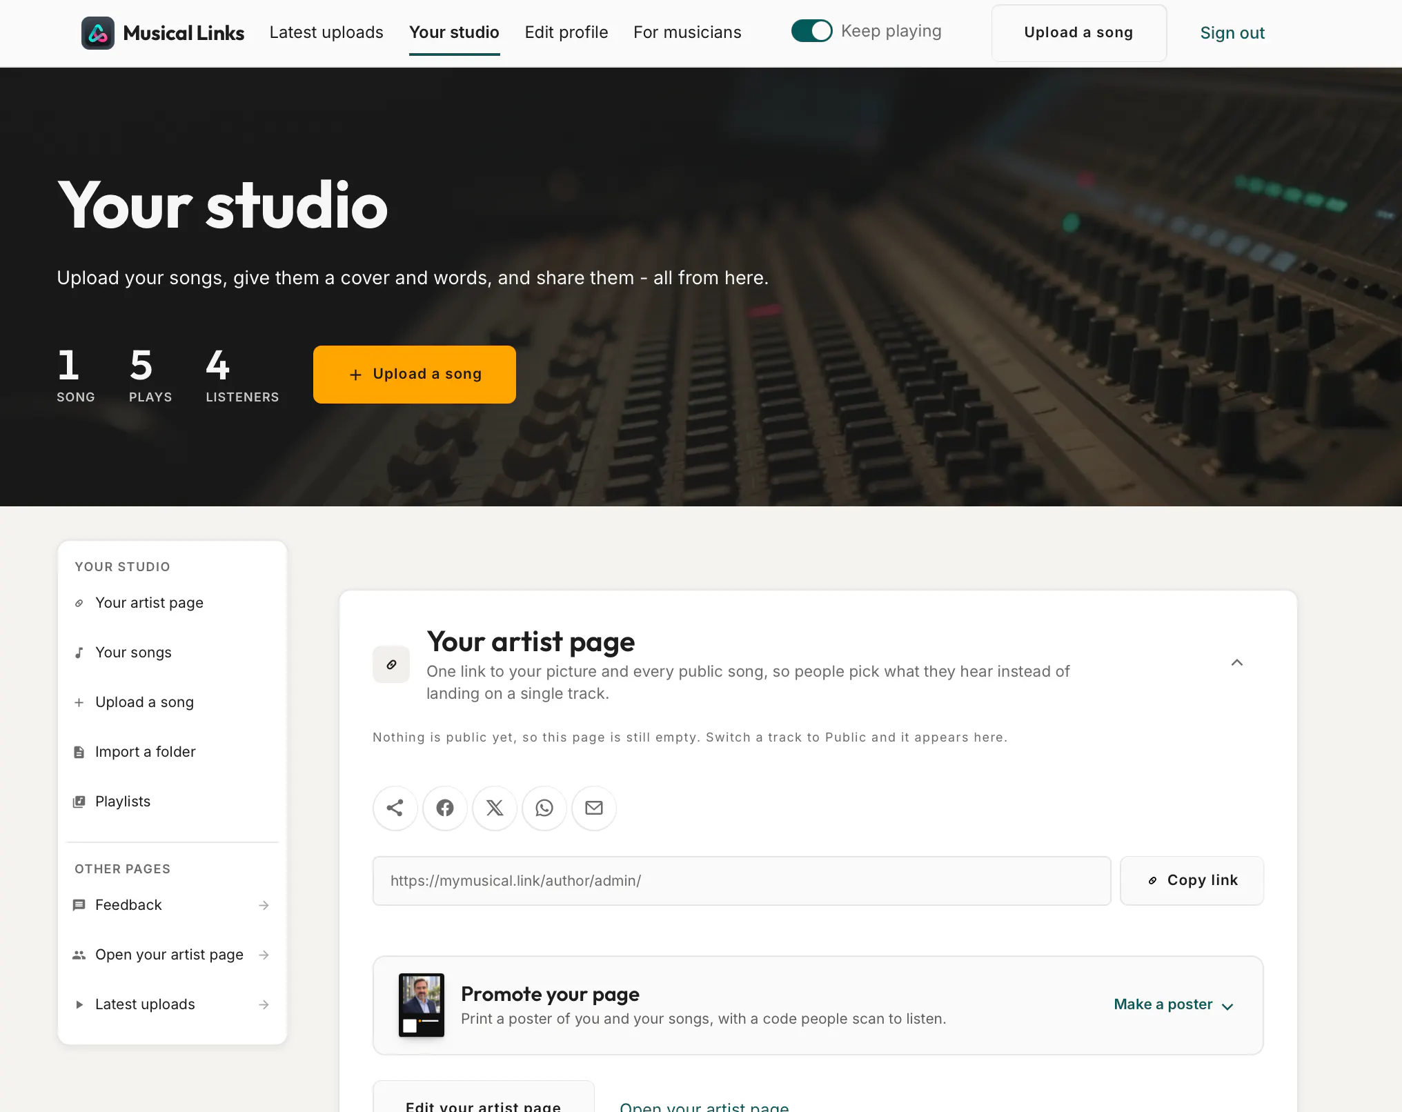This screenshot has width=1402, height=1112.
Task: Share artist page on Facebook
Action: coord(445,808)
